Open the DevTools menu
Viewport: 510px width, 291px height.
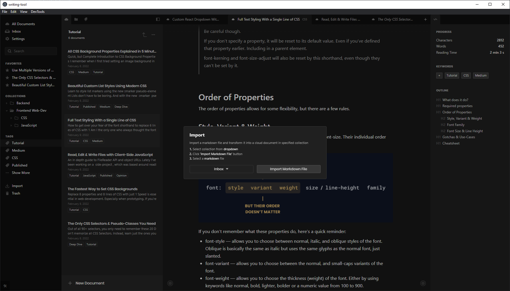click(x=37, y=12)
